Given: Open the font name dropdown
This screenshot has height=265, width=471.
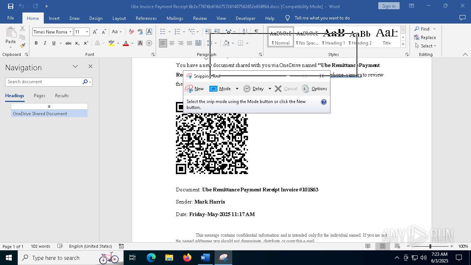Looking at the screenshot, I should point(70,32).
